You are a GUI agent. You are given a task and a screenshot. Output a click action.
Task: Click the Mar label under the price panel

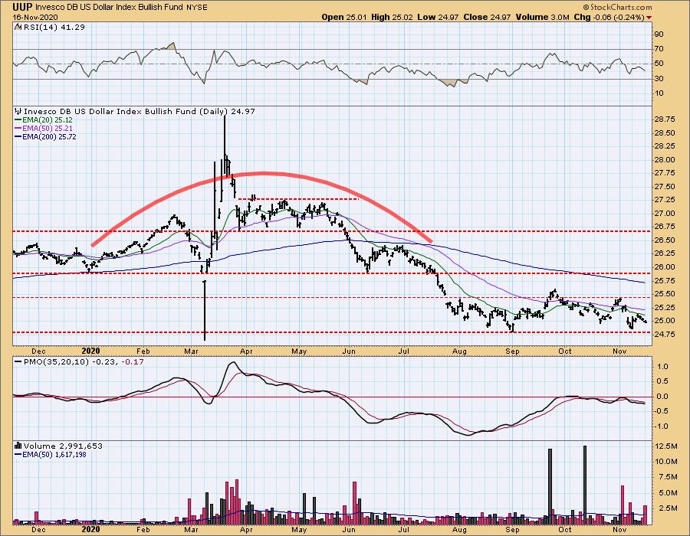[190, 351]
